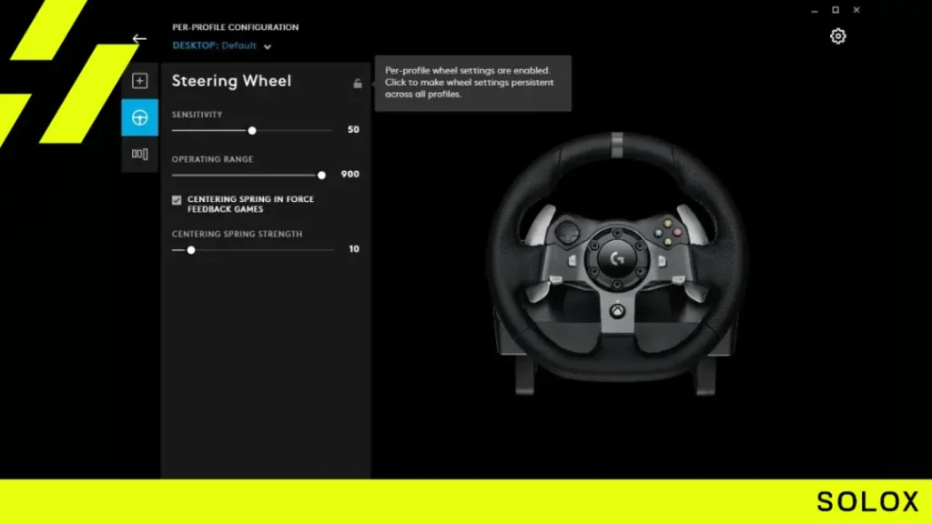Click the Operating Range slider handle
932x524 pixels.
321,176
